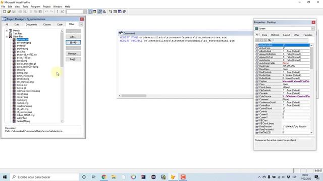
Task: Click the Visual FoxPro fox icon in the taskbar
Action: (x=173, y=177)
